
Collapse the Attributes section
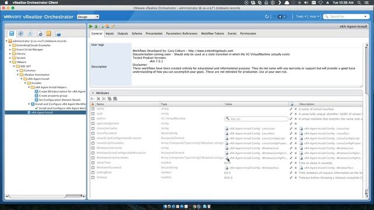(x=93, y=93)
